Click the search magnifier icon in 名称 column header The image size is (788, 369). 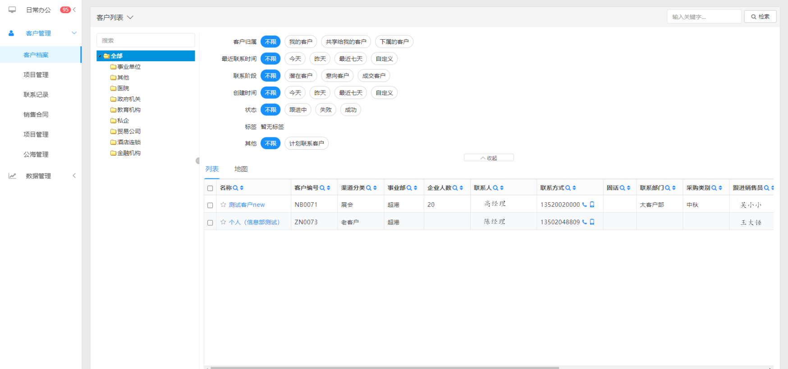[x=235, y=188]
